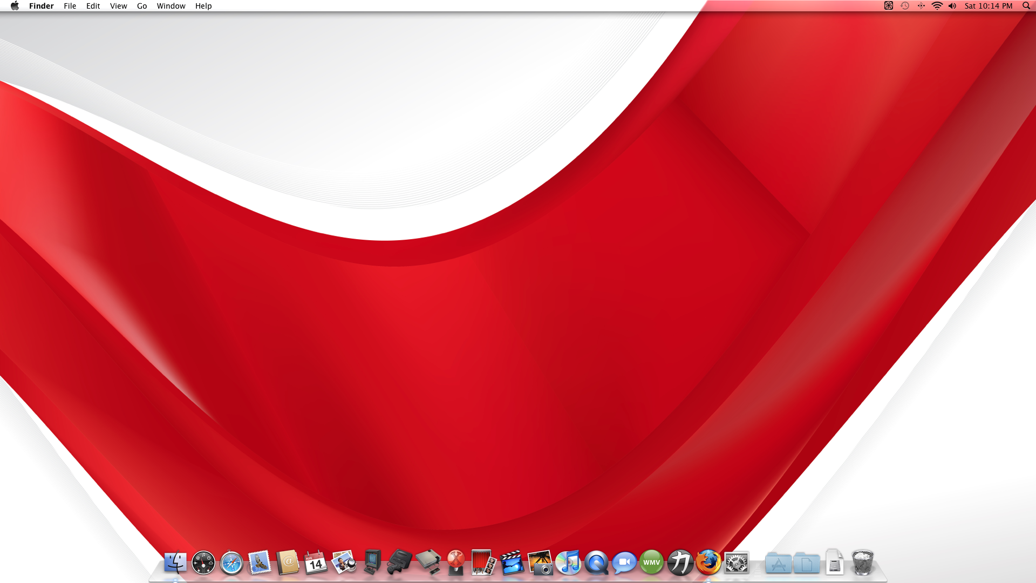Image resolution: width=1036 pixels, height=583 pixels.
Task: Open Safari from the Dock
Action: 231,563
